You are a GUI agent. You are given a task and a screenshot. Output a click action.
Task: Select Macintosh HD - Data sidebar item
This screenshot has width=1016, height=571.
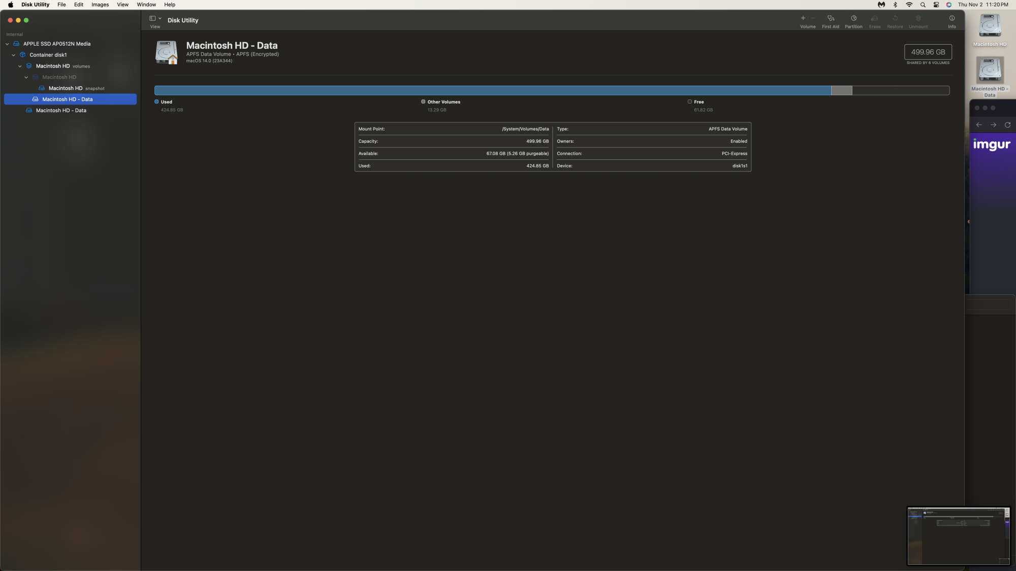(x=67, y=99)
